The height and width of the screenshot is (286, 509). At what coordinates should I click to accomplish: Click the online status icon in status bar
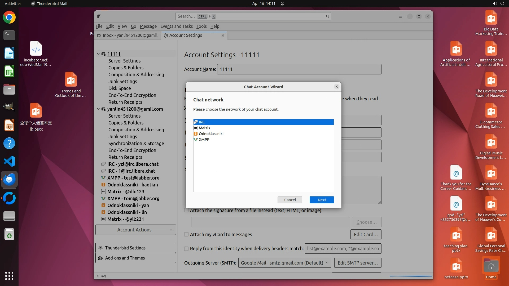[104, 276]
